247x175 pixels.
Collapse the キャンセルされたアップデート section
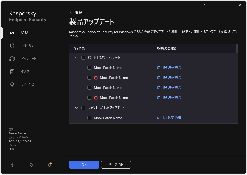(x=76, y=108)
